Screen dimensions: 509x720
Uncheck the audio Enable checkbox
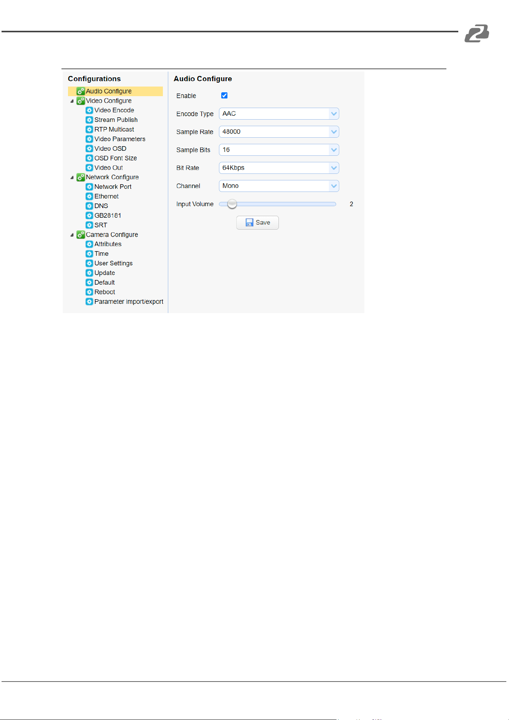(x=224, y=95)
